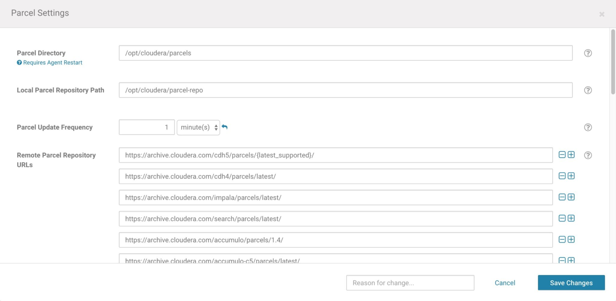
Task: Edit the update frequency number field
Action: click(x=147, y=127)
